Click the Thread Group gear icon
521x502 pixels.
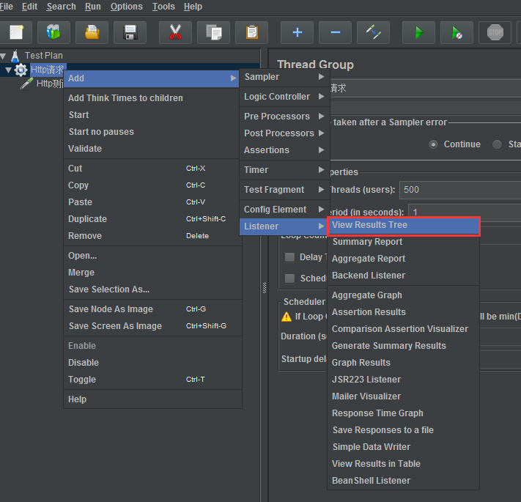tap(21, 70)
